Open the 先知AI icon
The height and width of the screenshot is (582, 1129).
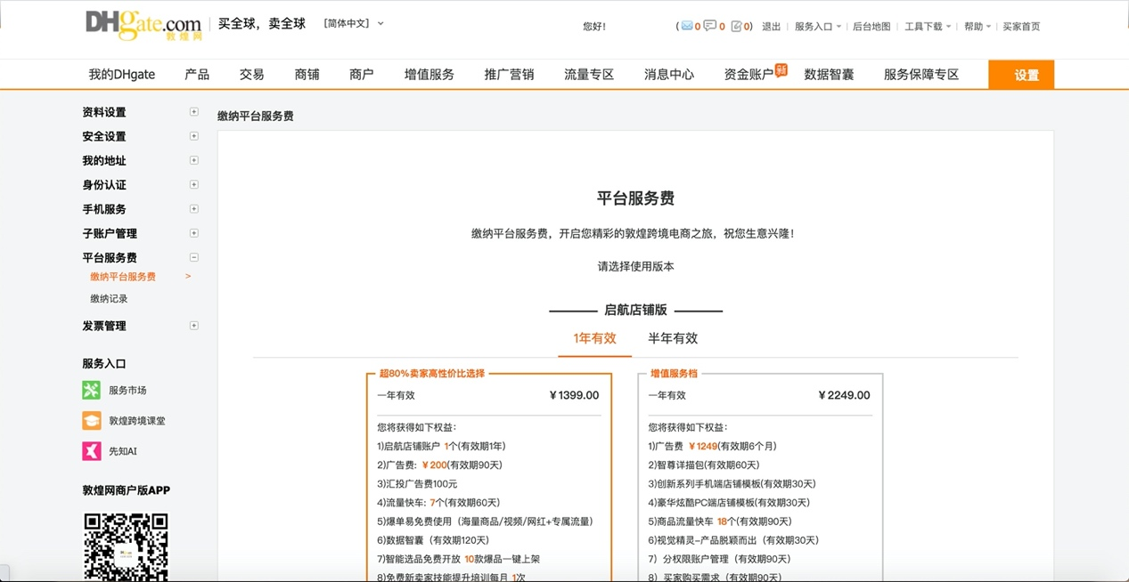tap(92, 451)
